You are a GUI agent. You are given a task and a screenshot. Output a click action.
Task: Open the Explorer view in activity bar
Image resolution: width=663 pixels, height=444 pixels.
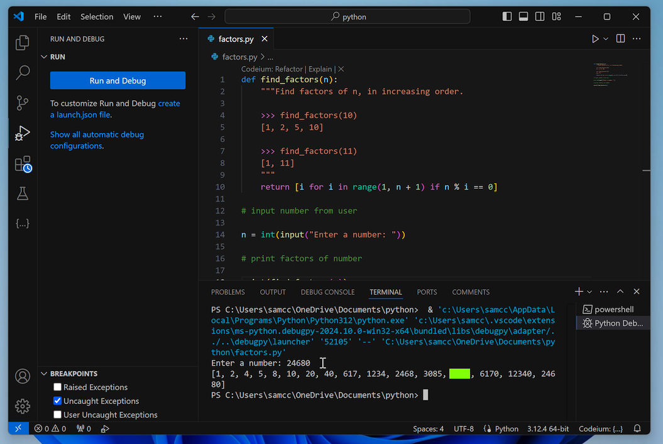[23, 43]
